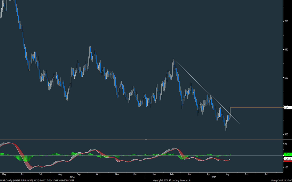Click the Apr month label
The image size is (292, 182).
point(209,174)
